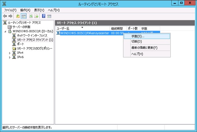Click the status bar text 選択したサーバーの接続状態を表示します。

pyautogui.click(x=27, y=127)
